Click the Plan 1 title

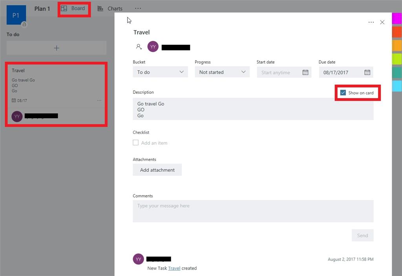click(42, 9)
